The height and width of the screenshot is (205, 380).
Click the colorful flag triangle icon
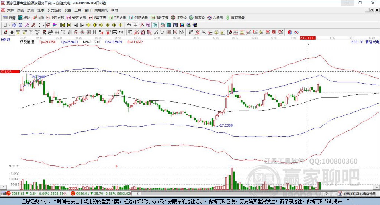55,25
